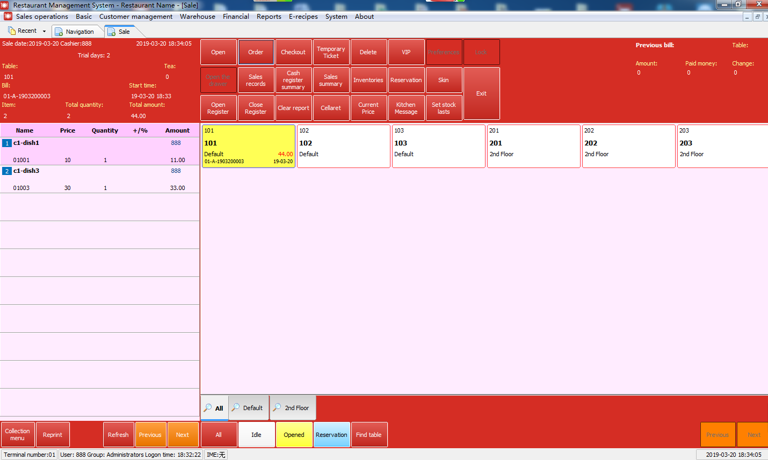Click the Restaurant app icon in menu bar
This screenshot has width=768, height=460.
pyautogui.click(x=8, y=17)
